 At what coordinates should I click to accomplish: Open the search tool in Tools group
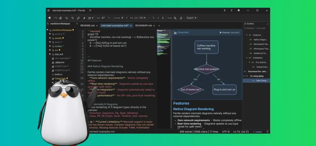(175, 18)
